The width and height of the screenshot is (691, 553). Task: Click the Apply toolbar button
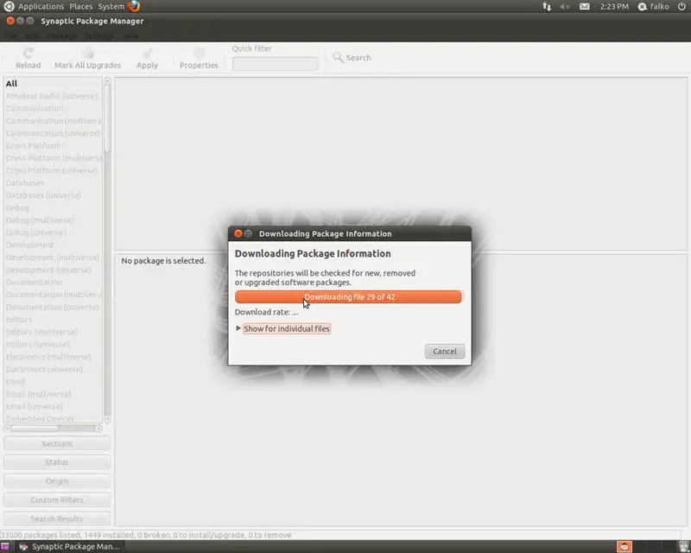point(147,59)
